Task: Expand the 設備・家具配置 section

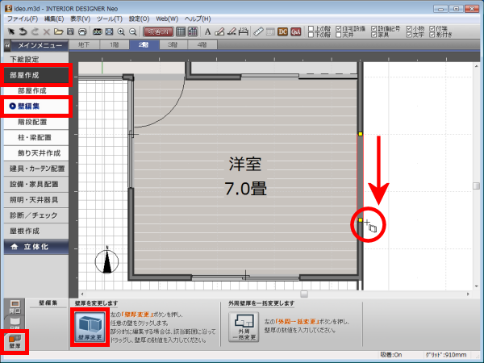Action: coord(35,184)
